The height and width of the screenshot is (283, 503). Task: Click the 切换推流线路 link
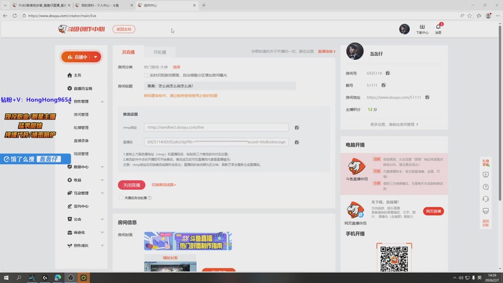(163, 185)
